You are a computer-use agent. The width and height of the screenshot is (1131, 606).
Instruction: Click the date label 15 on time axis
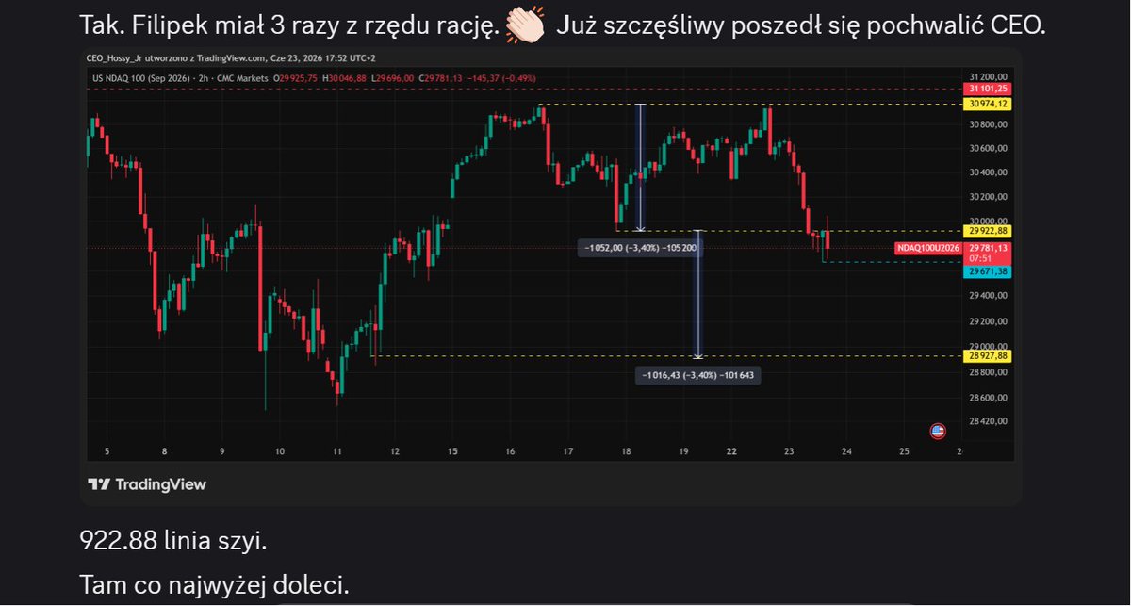[x=452, y=451]
